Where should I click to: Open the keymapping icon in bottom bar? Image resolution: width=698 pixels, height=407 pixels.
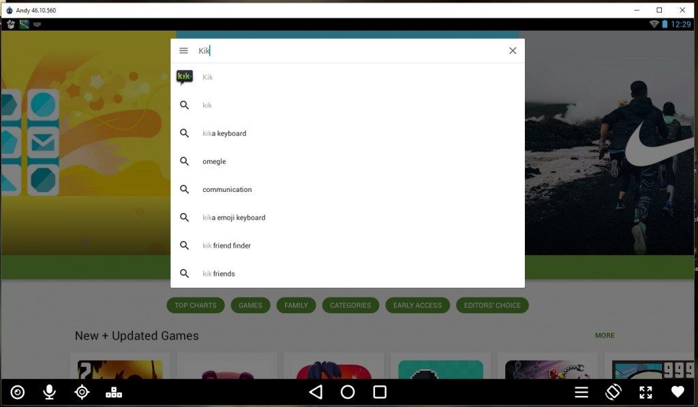114,392
